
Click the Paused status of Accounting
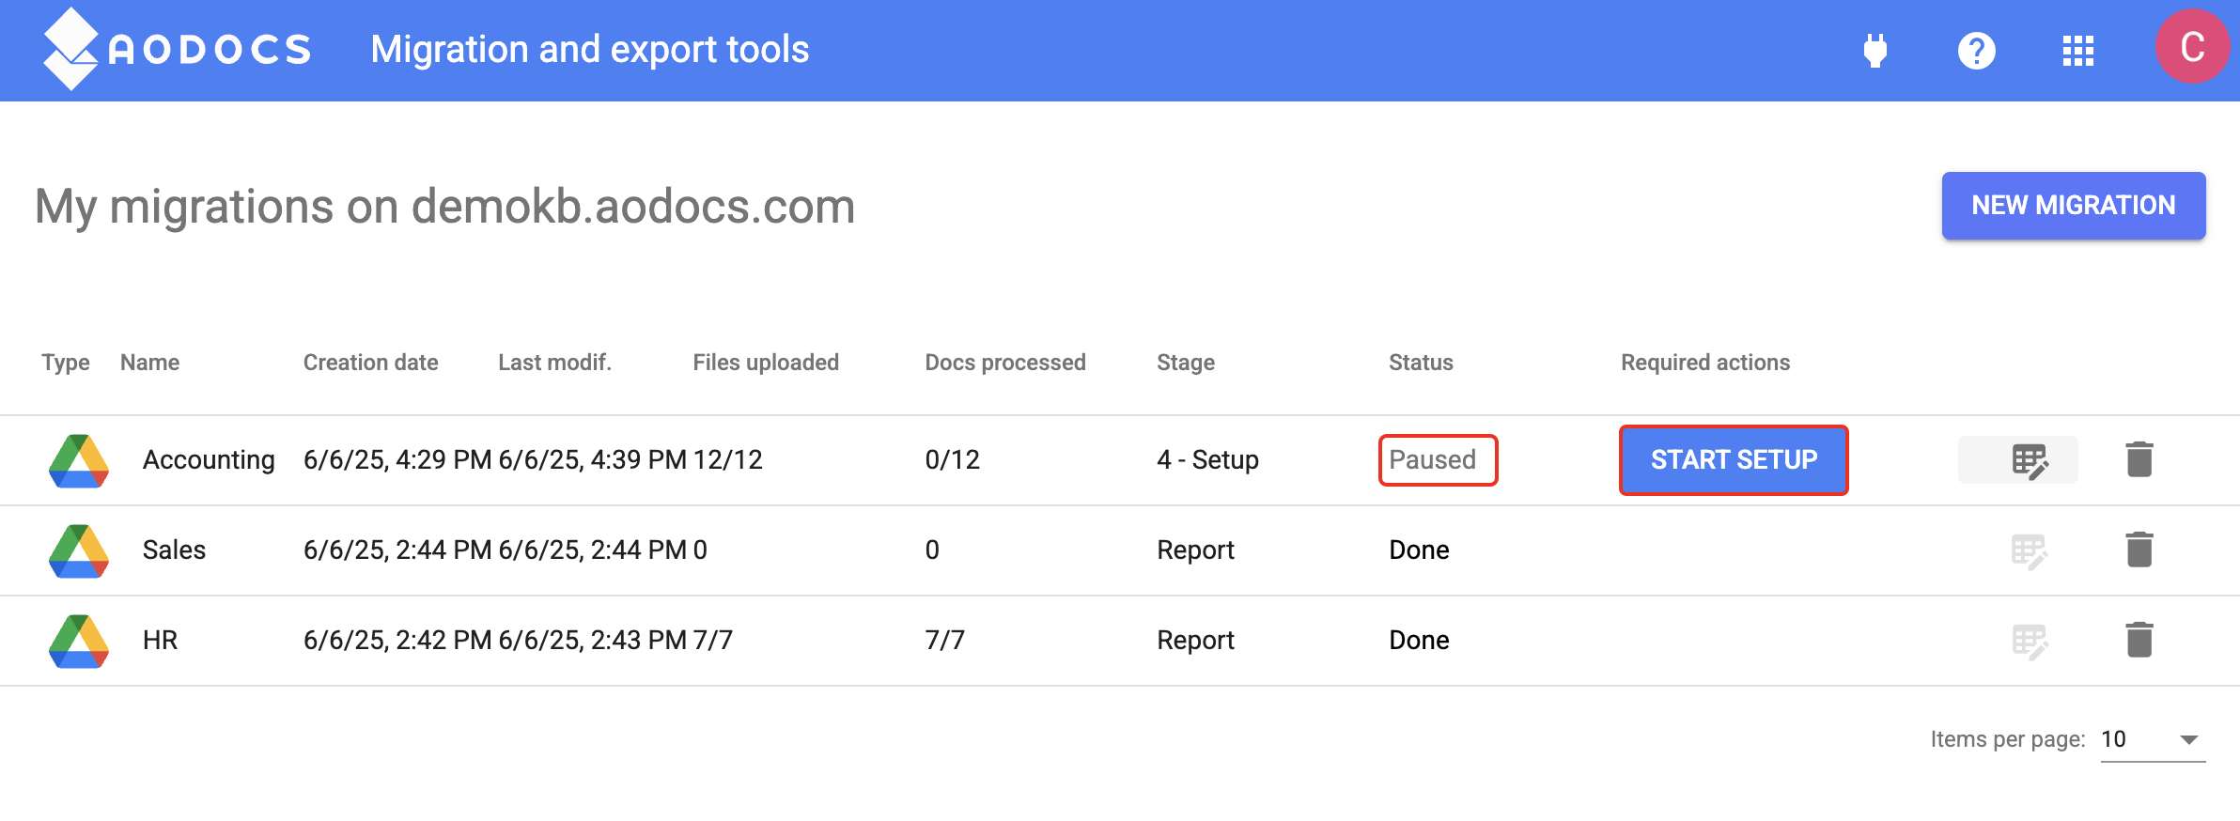[x=1433, y=460]
